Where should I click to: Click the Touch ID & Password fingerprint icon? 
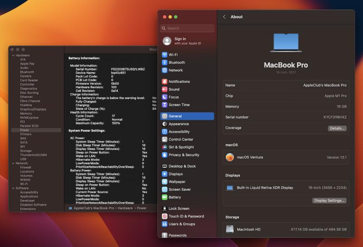[164, 216]
